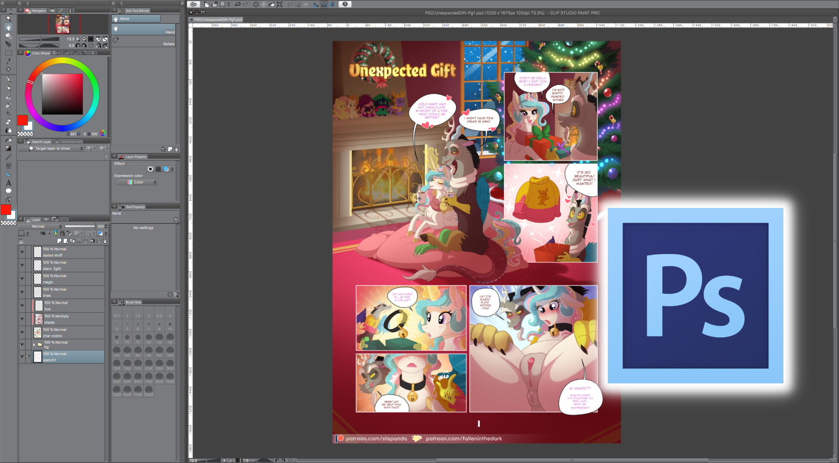
Task: Select the UnexpectedGift-Pg1.psd document tab
Action: click(x=216, y=19)
